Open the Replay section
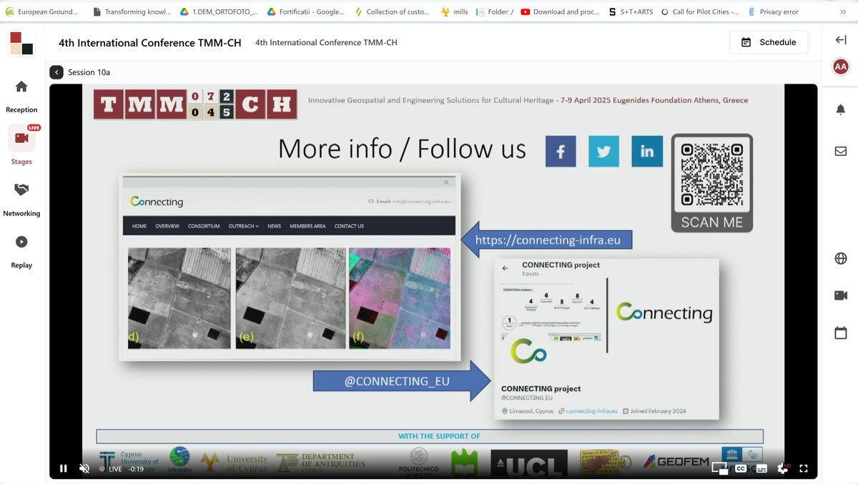This screenshot has height=484, width=858. [x=21, y=242]
